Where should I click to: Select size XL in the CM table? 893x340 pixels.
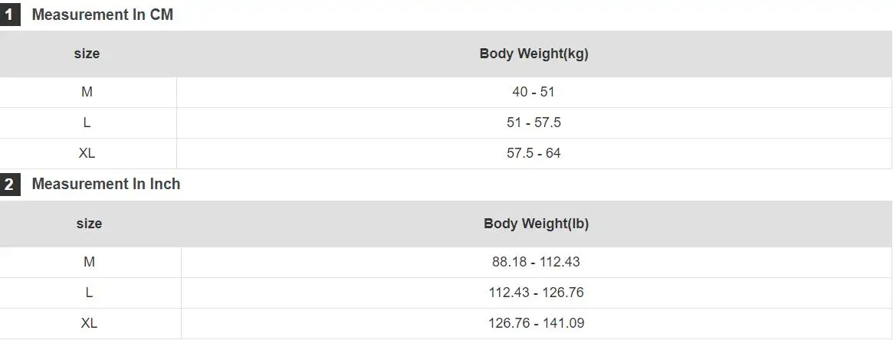click(x=87, y=153)
